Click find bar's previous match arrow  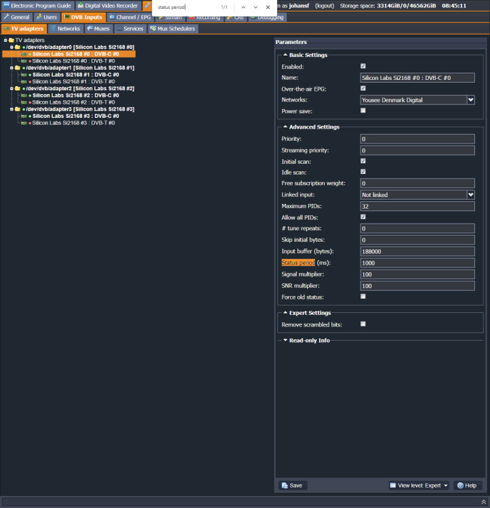pyautogui.click(x=243, y=7)
